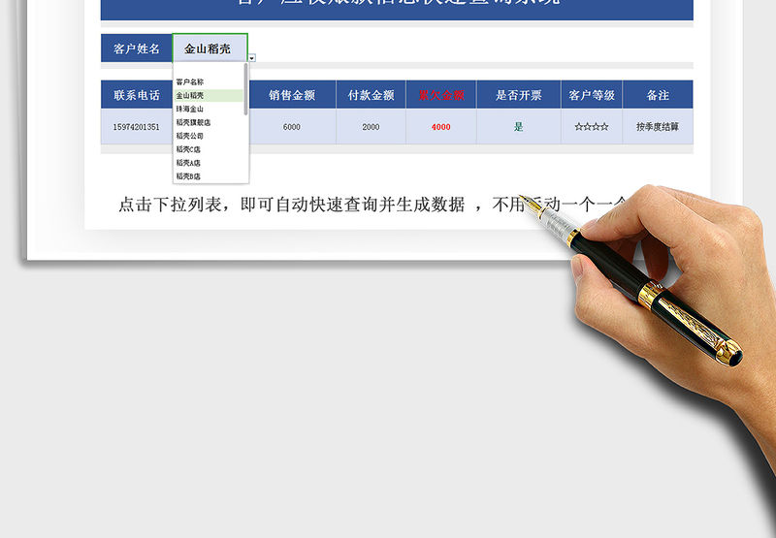Click the dropdown arrow beside 金山稻壳 cell

point(252,58)
